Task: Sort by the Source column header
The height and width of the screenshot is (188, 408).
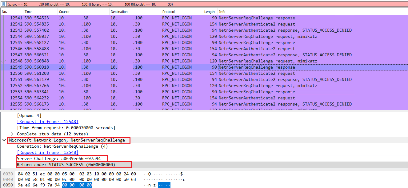Action: coord(83,12)
